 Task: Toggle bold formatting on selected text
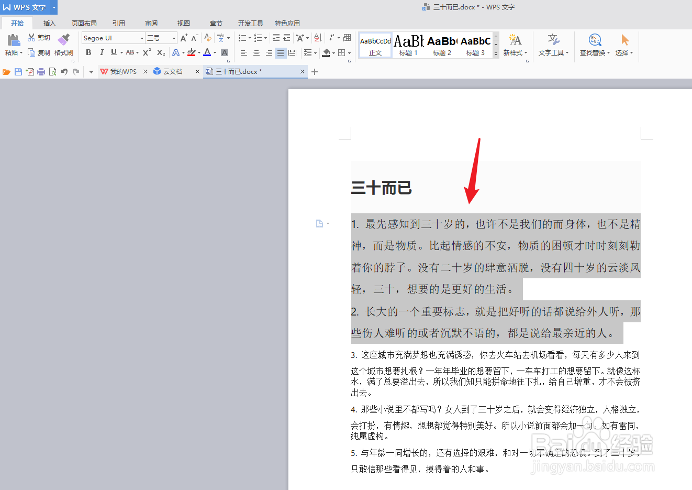pyautogui.click(x=87, y=52)
